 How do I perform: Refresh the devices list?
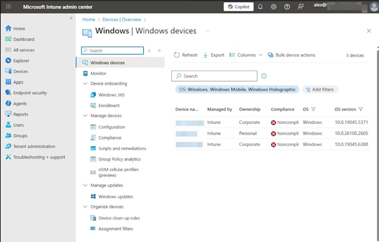186,55
